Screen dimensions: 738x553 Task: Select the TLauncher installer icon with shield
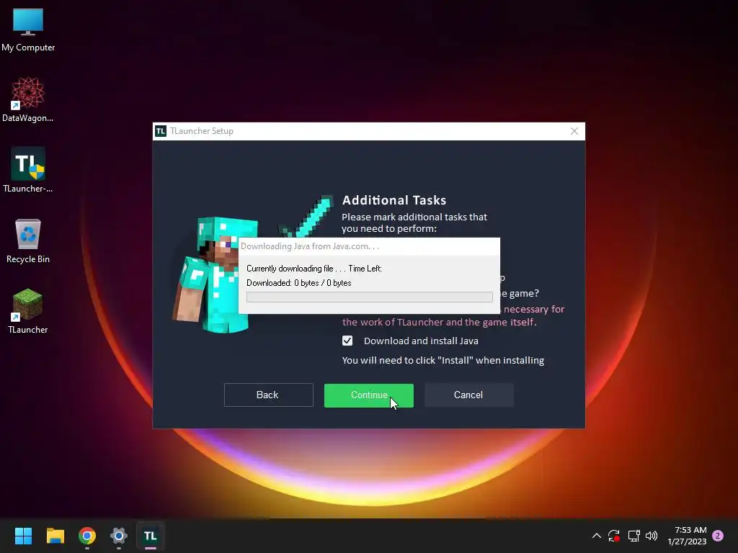pyautogui.click(x=28, y=170)
